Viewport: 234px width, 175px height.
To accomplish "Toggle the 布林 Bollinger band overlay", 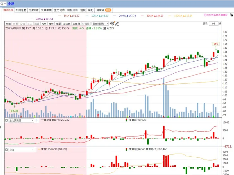I will (44, 24).
